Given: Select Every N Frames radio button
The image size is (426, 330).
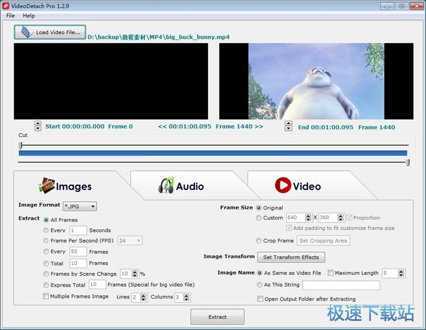Looking at the screenshot, I should tap(46, 251).
